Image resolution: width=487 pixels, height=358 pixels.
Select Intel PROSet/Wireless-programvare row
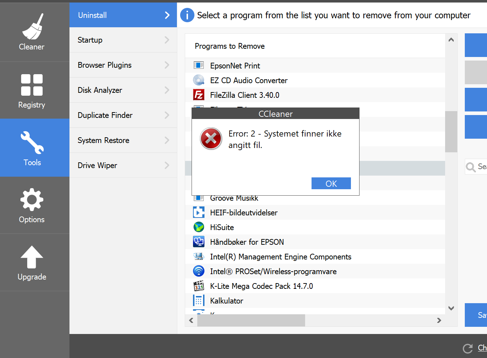click(x=315, y=271)
